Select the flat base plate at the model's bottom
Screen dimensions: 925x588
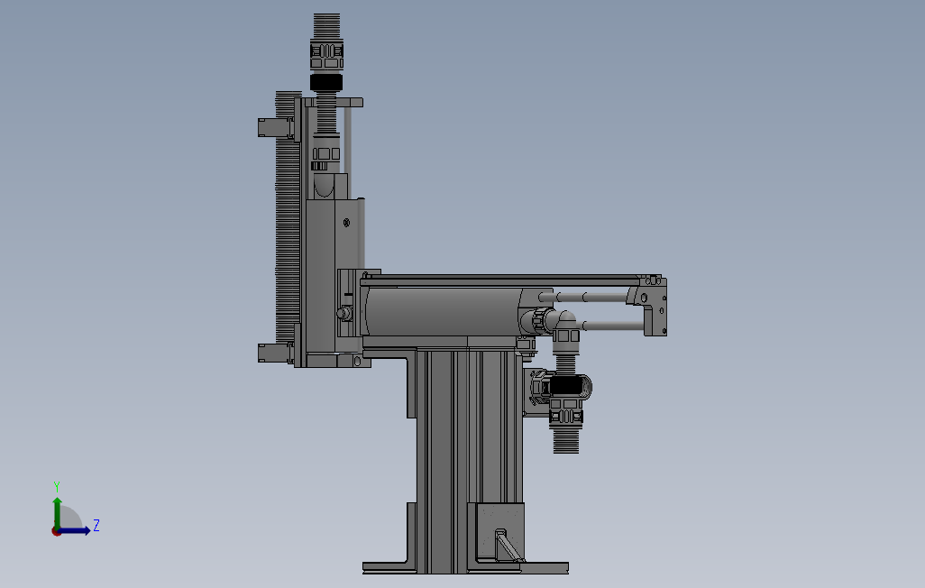click(x=465, y=568)
